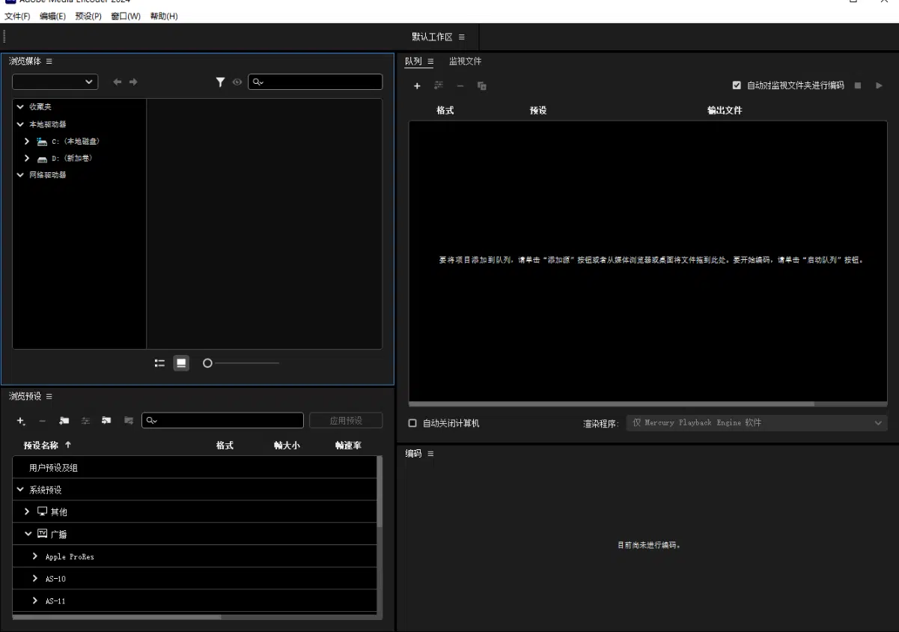Open the 编码 panel menu icon
Viewport: 899px width, 632px height.
point(430,454)
